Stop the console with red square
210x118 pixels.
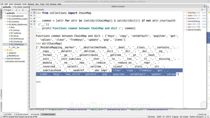31,16
